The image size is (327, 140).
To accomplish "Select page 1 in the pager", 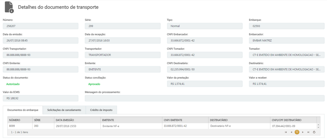I will 297,132.
